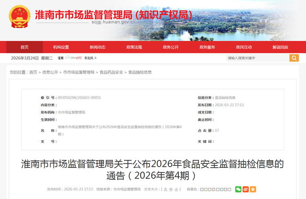Click the 发布时间：2026-03-23 17:13 line under headline

(70, 189)
